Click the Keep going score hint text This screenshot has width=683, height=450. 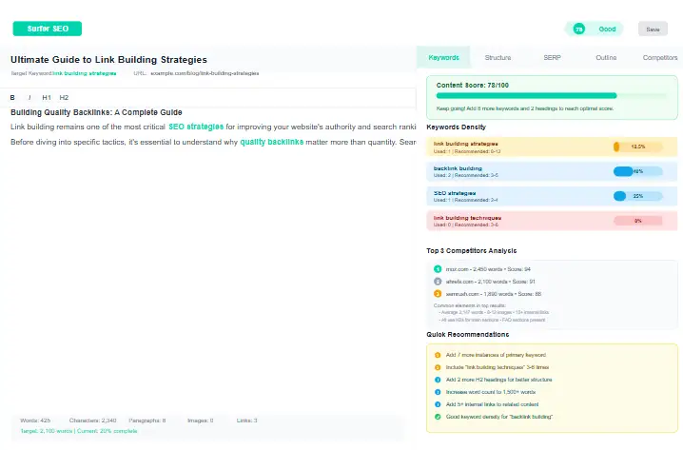coord(525,108)
